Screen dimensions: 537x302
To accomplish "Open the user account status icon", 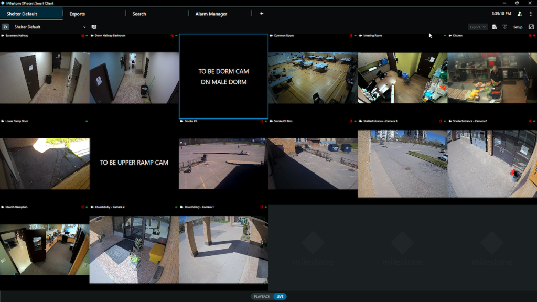I will pos(519,14).
